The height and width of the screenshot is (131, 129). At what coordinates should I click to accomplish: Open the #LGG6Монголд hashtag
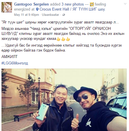click(x=15, y=63)
